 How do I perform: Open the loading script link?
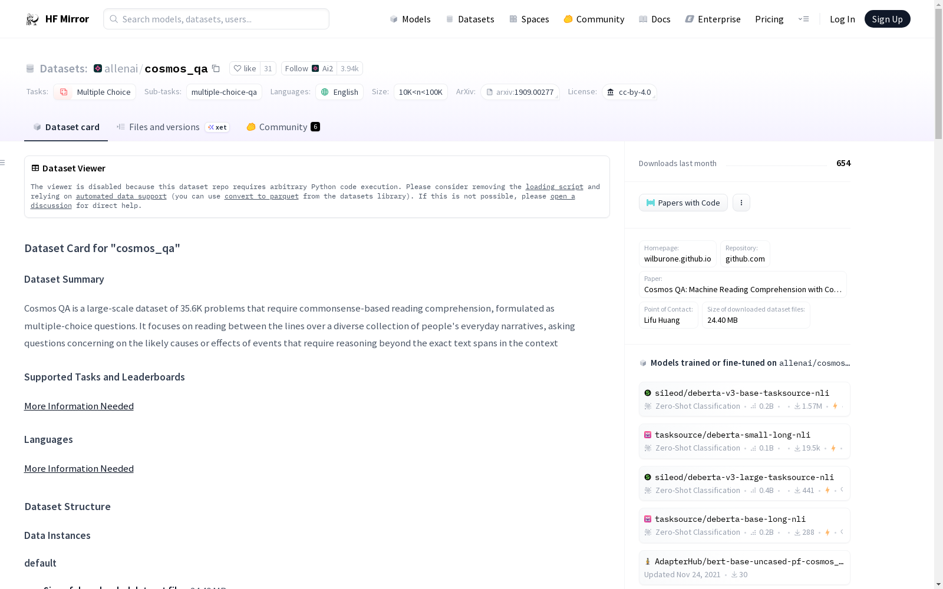pos(555,187)
